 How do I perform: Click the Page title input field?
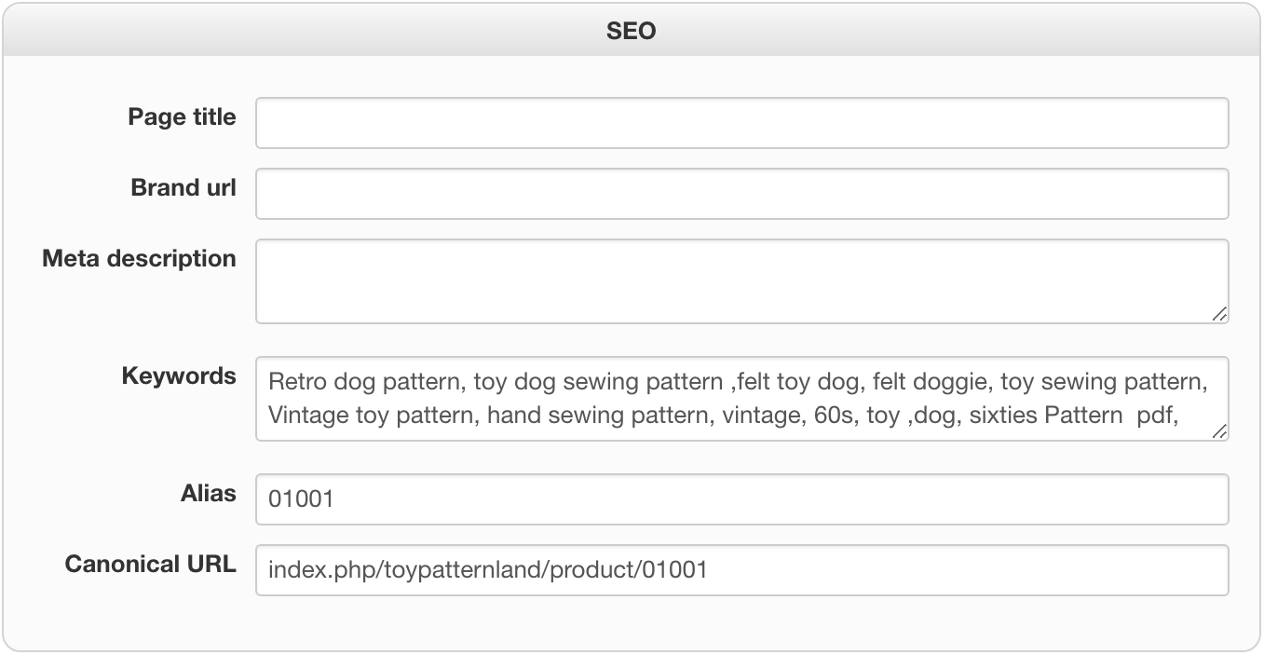point(741,123)
